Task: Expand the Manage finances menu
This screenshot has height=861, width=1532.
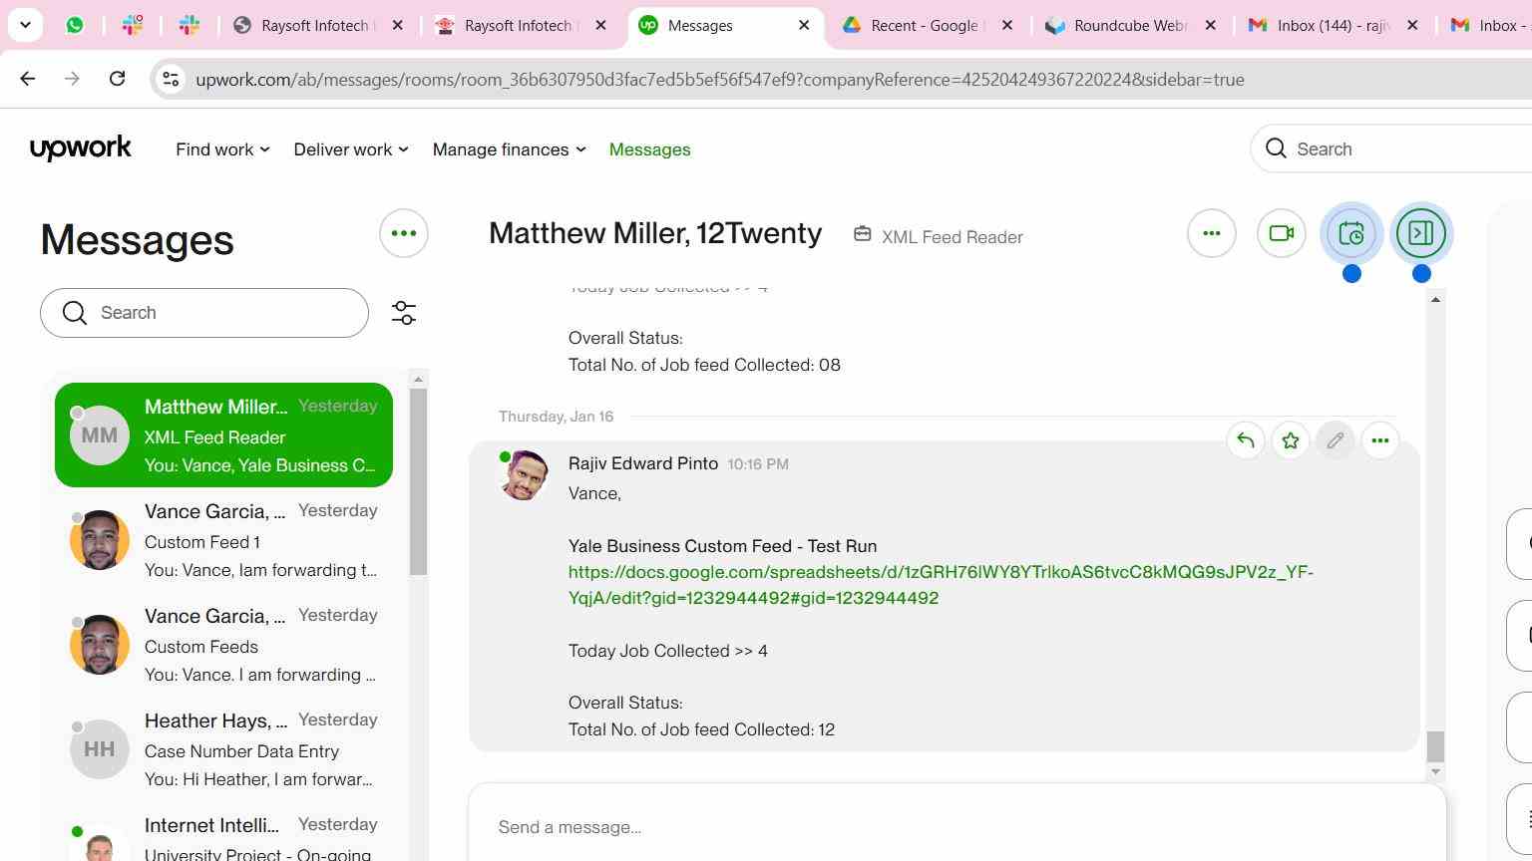Action: [509, 149]
